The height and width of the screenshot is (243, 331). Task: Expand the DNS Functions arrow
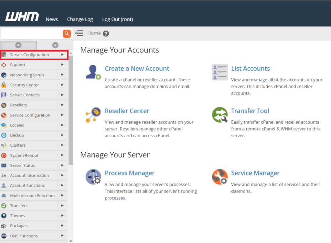tap(62, 236)
